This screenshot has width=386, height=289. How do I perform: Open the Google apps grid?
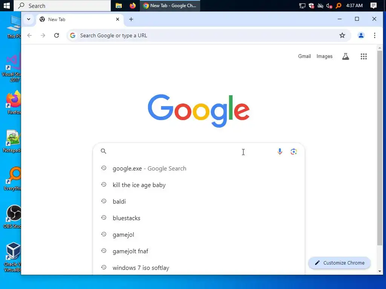(x=363, y=56)
